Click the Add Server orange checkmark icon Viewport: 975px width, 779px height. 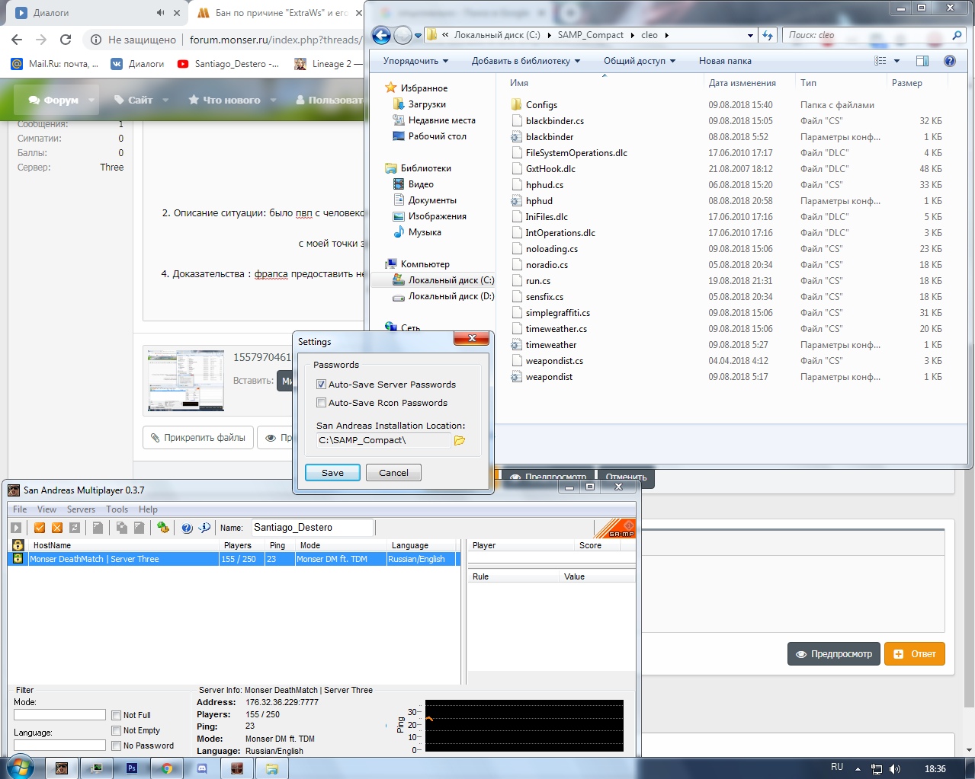click(x=40, y=528)
